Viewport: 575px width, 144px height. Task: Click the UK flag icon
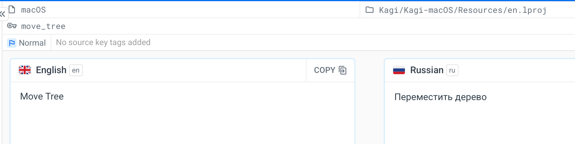pyautogui.click(x=25, y=70)
